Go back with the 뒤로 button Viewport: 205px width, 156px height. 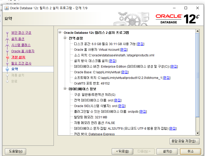pyautogui.click(x=122, y=151)
